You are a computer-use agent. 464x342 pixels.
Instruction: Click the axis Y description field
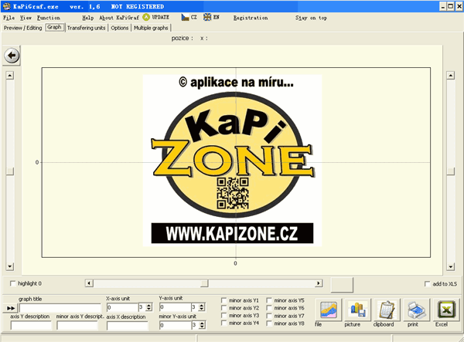pos(31,326)
